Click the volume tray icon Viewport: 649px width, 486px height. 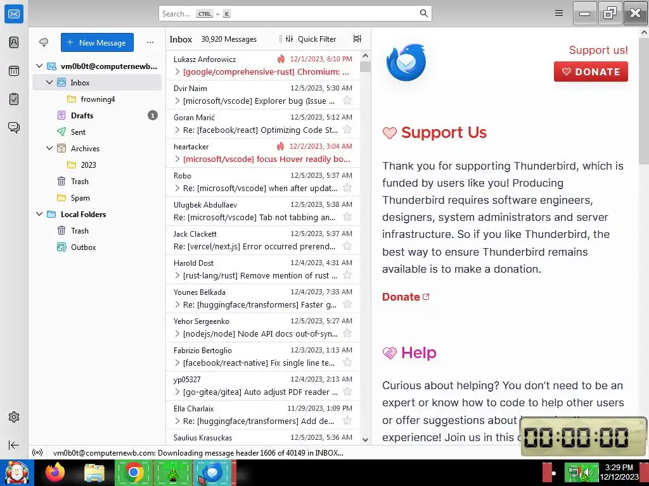(588, 472)
